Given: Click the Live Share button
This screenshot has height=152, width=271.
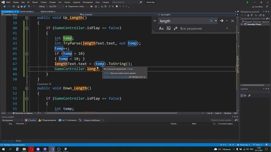Looking at the screenshot, I should (257, 7).
